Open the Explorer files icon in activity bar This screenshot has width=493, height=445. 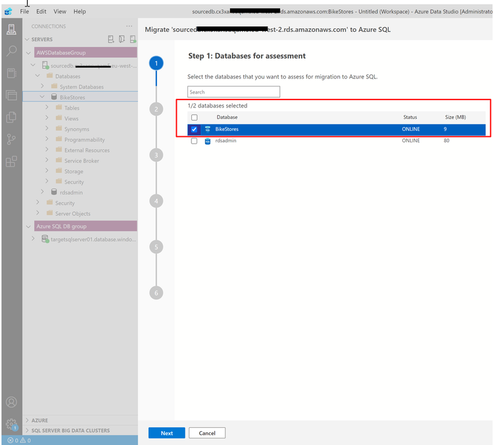(11, 117)
